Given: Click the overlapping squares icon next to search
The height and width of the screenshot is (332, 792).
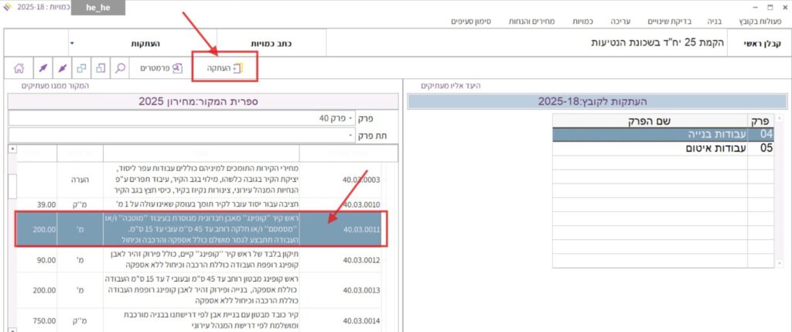Looking at the screenshot, I should (x=101, y=68).
